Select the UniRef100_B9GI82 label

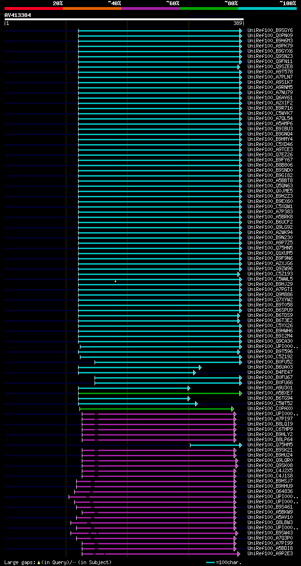pos(270,175)
